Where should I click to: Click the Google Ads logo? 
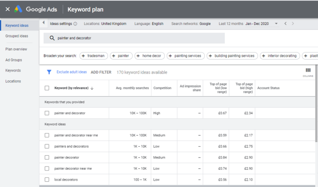click(18, 9)
